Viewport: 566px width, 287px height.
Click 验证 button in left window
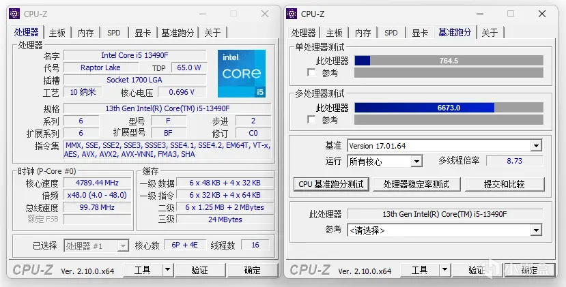point(199,270)
